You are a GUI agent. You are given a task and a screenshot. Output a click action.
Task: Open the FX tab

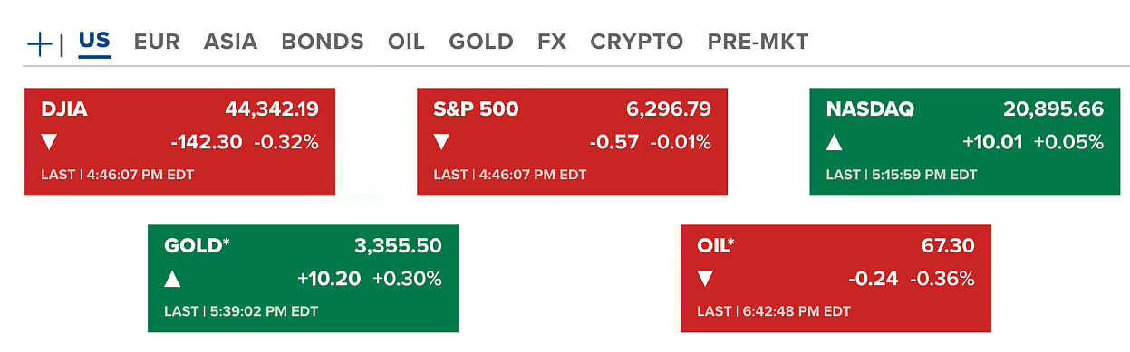tap(552, 42)
